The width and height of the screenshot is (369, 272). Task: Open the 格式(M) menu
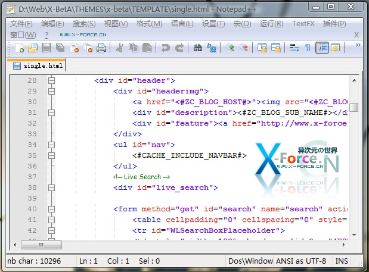pos(149,24)
